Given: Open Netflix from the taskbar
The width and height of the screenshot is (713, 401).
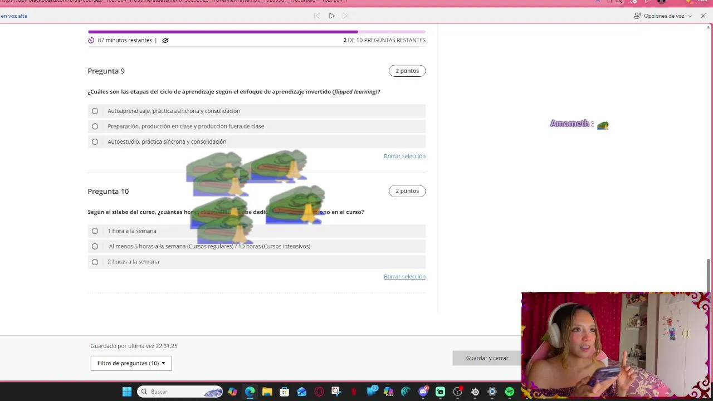Looking at the screenshot, I should 354,392.
